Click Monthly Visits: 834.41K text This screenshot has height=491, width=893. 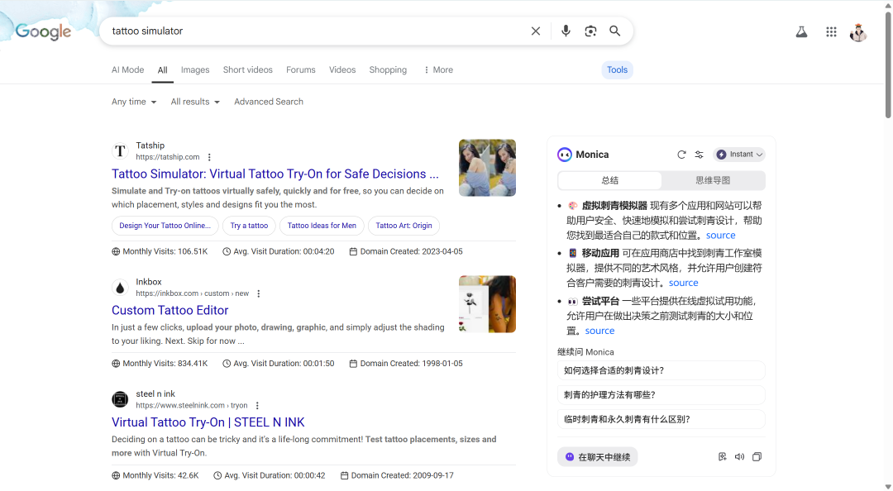click(x=160, y=364)
